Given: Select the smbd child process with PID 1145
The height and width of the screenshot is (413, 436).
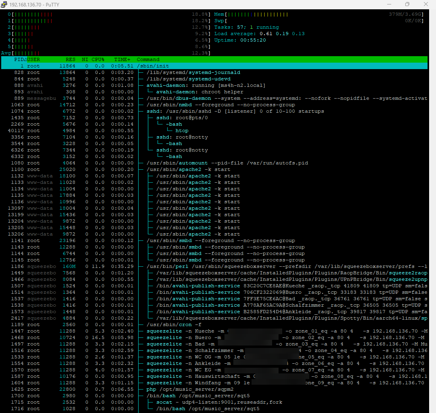Looking at the screenshot, I should (x=214, y=260).
